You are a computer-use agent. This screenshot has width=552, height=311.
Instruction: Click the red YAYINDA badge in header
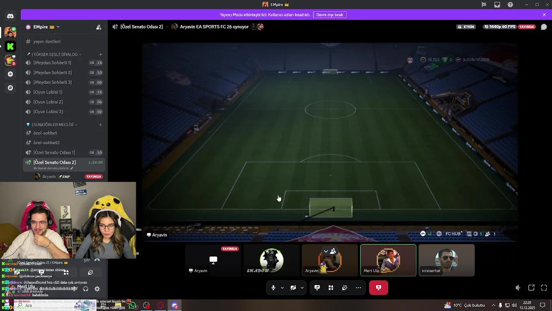(527, 27)
